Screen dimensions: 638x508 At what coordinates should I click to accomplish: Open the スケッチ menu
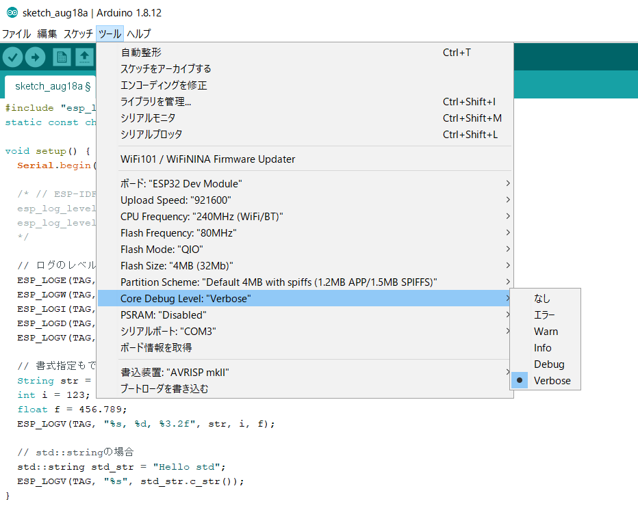[x=78, y=34]
